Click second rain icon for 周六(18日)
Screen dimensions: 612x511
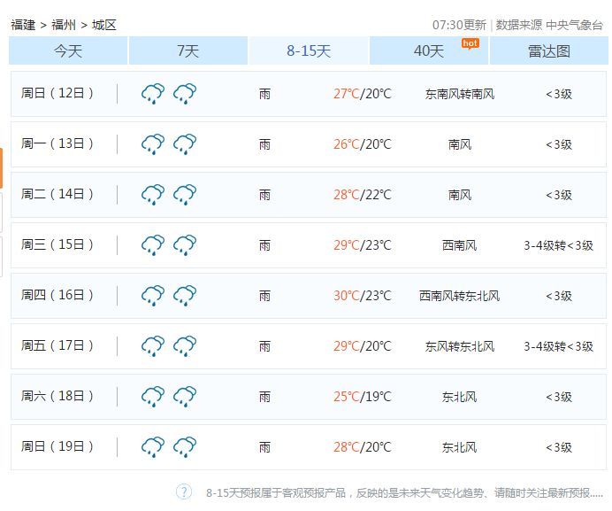pos(185,396)
